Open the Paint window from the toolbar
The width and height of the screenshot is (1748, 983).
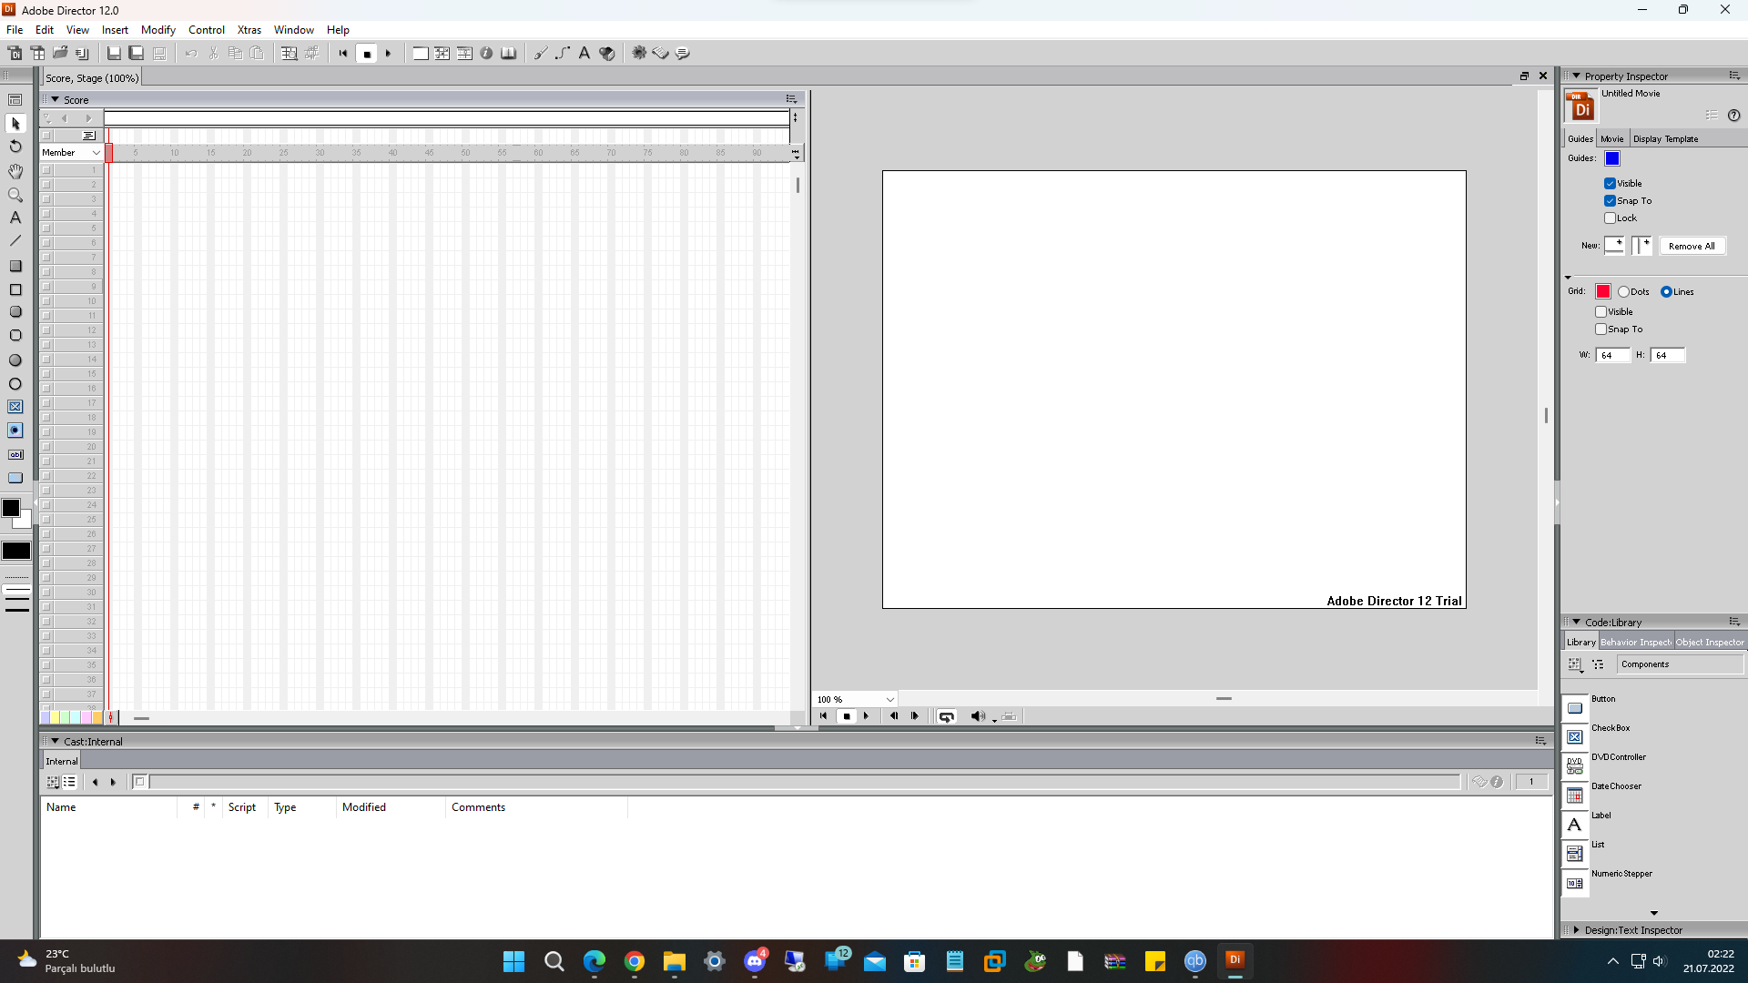[540, 53]
